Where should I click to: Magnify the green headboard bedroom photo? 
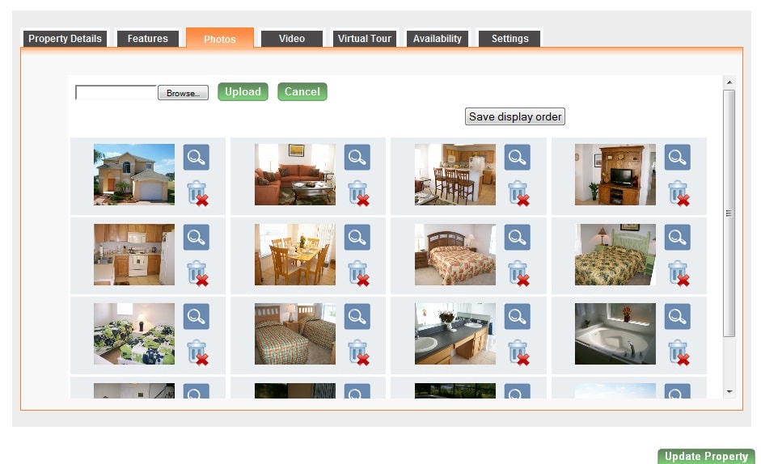click(x=678, y=237)
